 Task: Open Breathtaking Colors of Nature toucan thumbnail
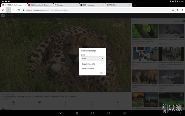145,31
